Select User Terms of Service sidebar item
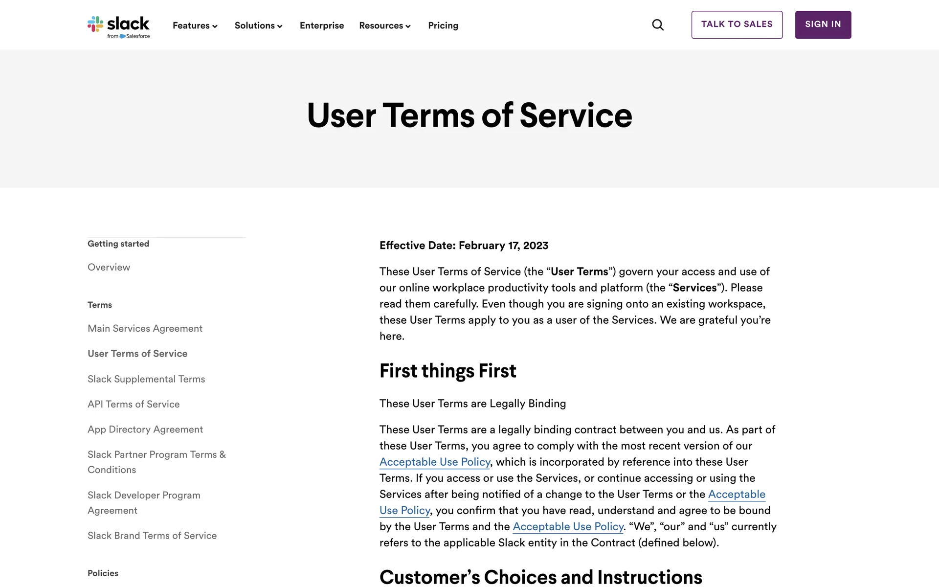Screen dimensions: 939x587 (137, 354)
